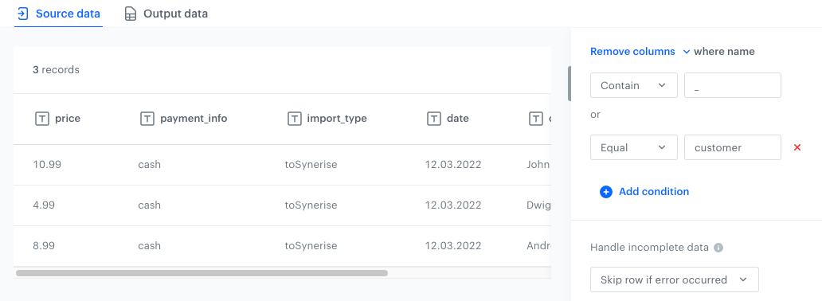Click the horizontal scrollbar of the data table
Viewport: 822px width, 301px height.
202,272
